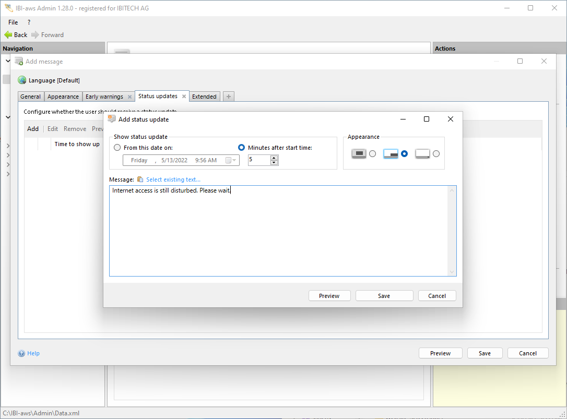Choose the third small-corner appearance option
Image resolution: width=567 pixels, height=419 pixels.
click(x=436, y=154)
